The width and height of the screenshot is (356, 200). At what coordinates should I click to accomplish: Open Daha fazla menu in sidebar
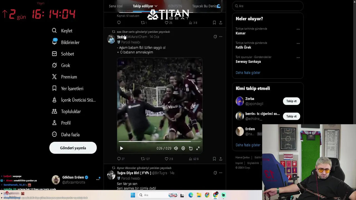[66, 134]
